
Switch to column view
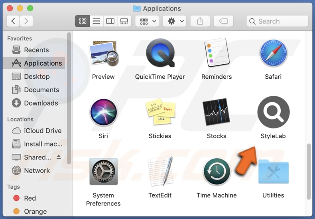110,21
